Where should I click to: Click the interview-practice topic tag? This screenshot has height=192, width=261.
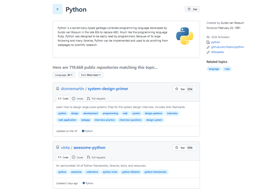(x=105, y=120)
